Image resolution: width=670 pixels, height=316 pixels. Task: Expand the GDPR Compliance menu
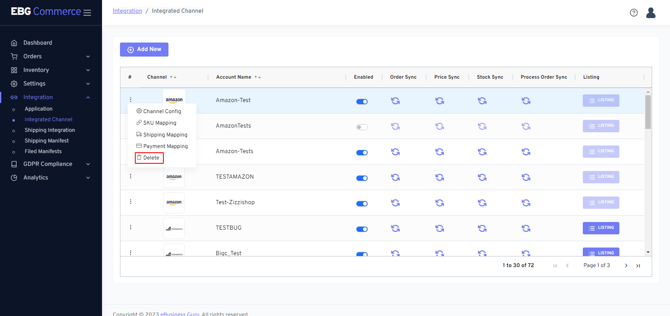51,164
